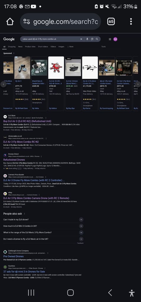Open the "Pre Owned Drones" result link

click(x=14, y=256)
